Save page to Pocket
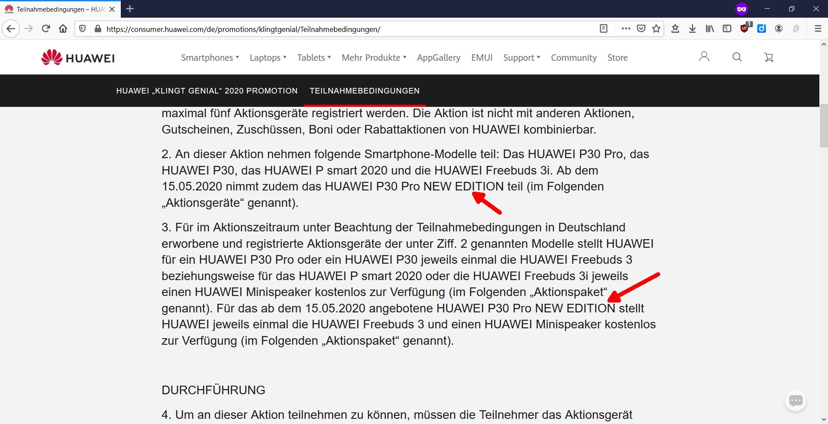Screen dimensions: 828x424 click(641, 29)
